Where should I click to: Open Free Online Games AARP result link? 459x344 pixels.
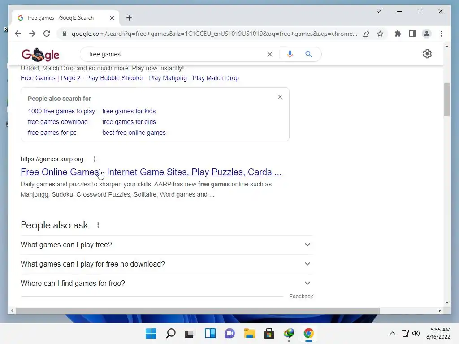151,172
